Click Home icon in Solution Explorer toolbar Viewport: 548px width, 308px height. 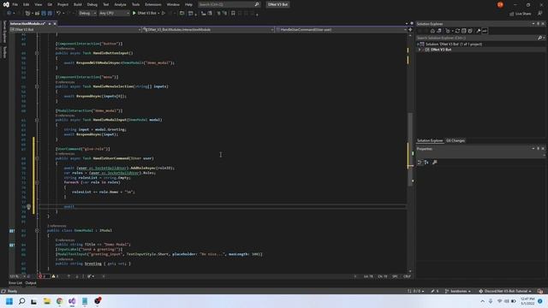point(432,31)
